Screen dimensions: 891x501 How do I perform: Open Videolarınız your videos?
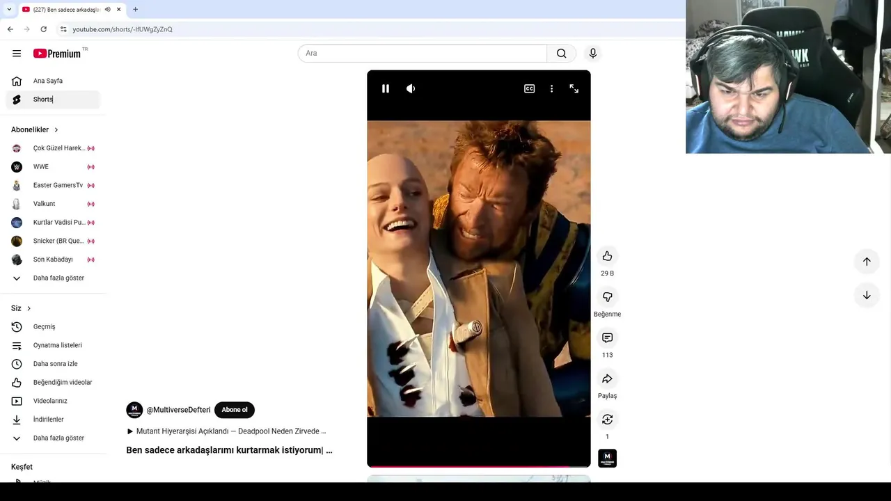tap(53, 401)
